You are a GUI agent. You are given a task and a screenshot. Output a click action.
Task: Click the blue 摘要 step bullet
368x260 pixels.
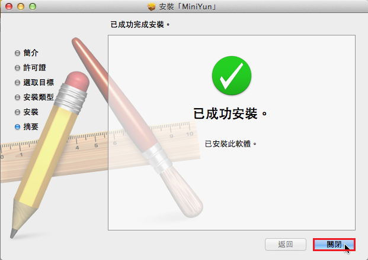point(17,126)
